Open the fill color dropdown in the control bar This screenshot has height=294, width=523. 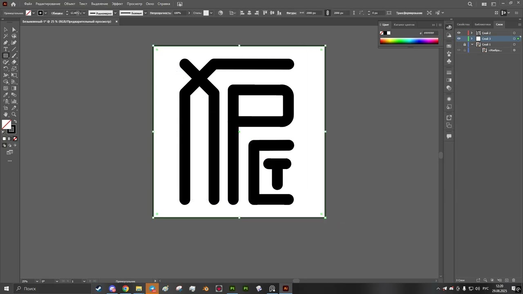click(x=34, y=13)
